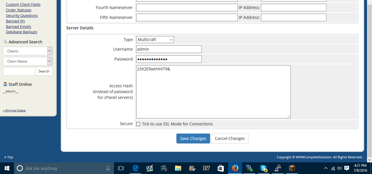Screen dimensions: 372x174
Task: Open Skype with the notification badge
Action: click(264, 168)
